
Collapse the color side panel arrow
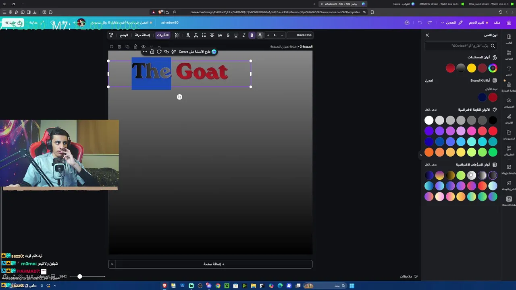click(x=421, y=155)
